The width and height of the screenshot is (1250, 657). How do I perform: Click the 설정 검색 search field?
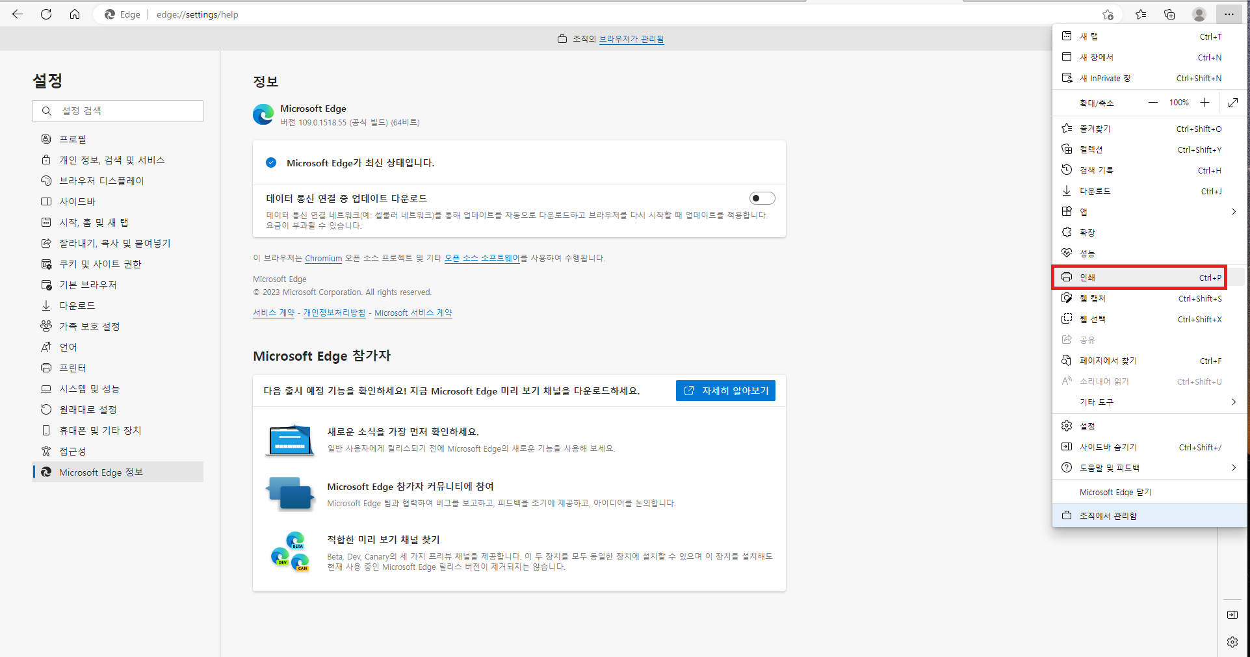[118, 111]
